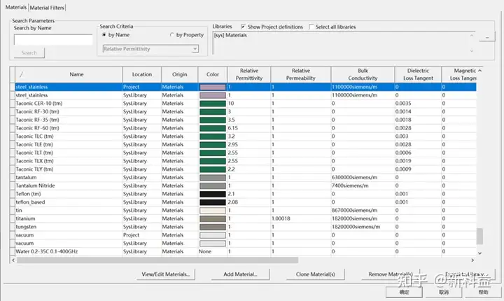Screen dimensions: 504x301
Task: Sort by Dielectric Loss Tangent header
Action: [x=418, y=74]
